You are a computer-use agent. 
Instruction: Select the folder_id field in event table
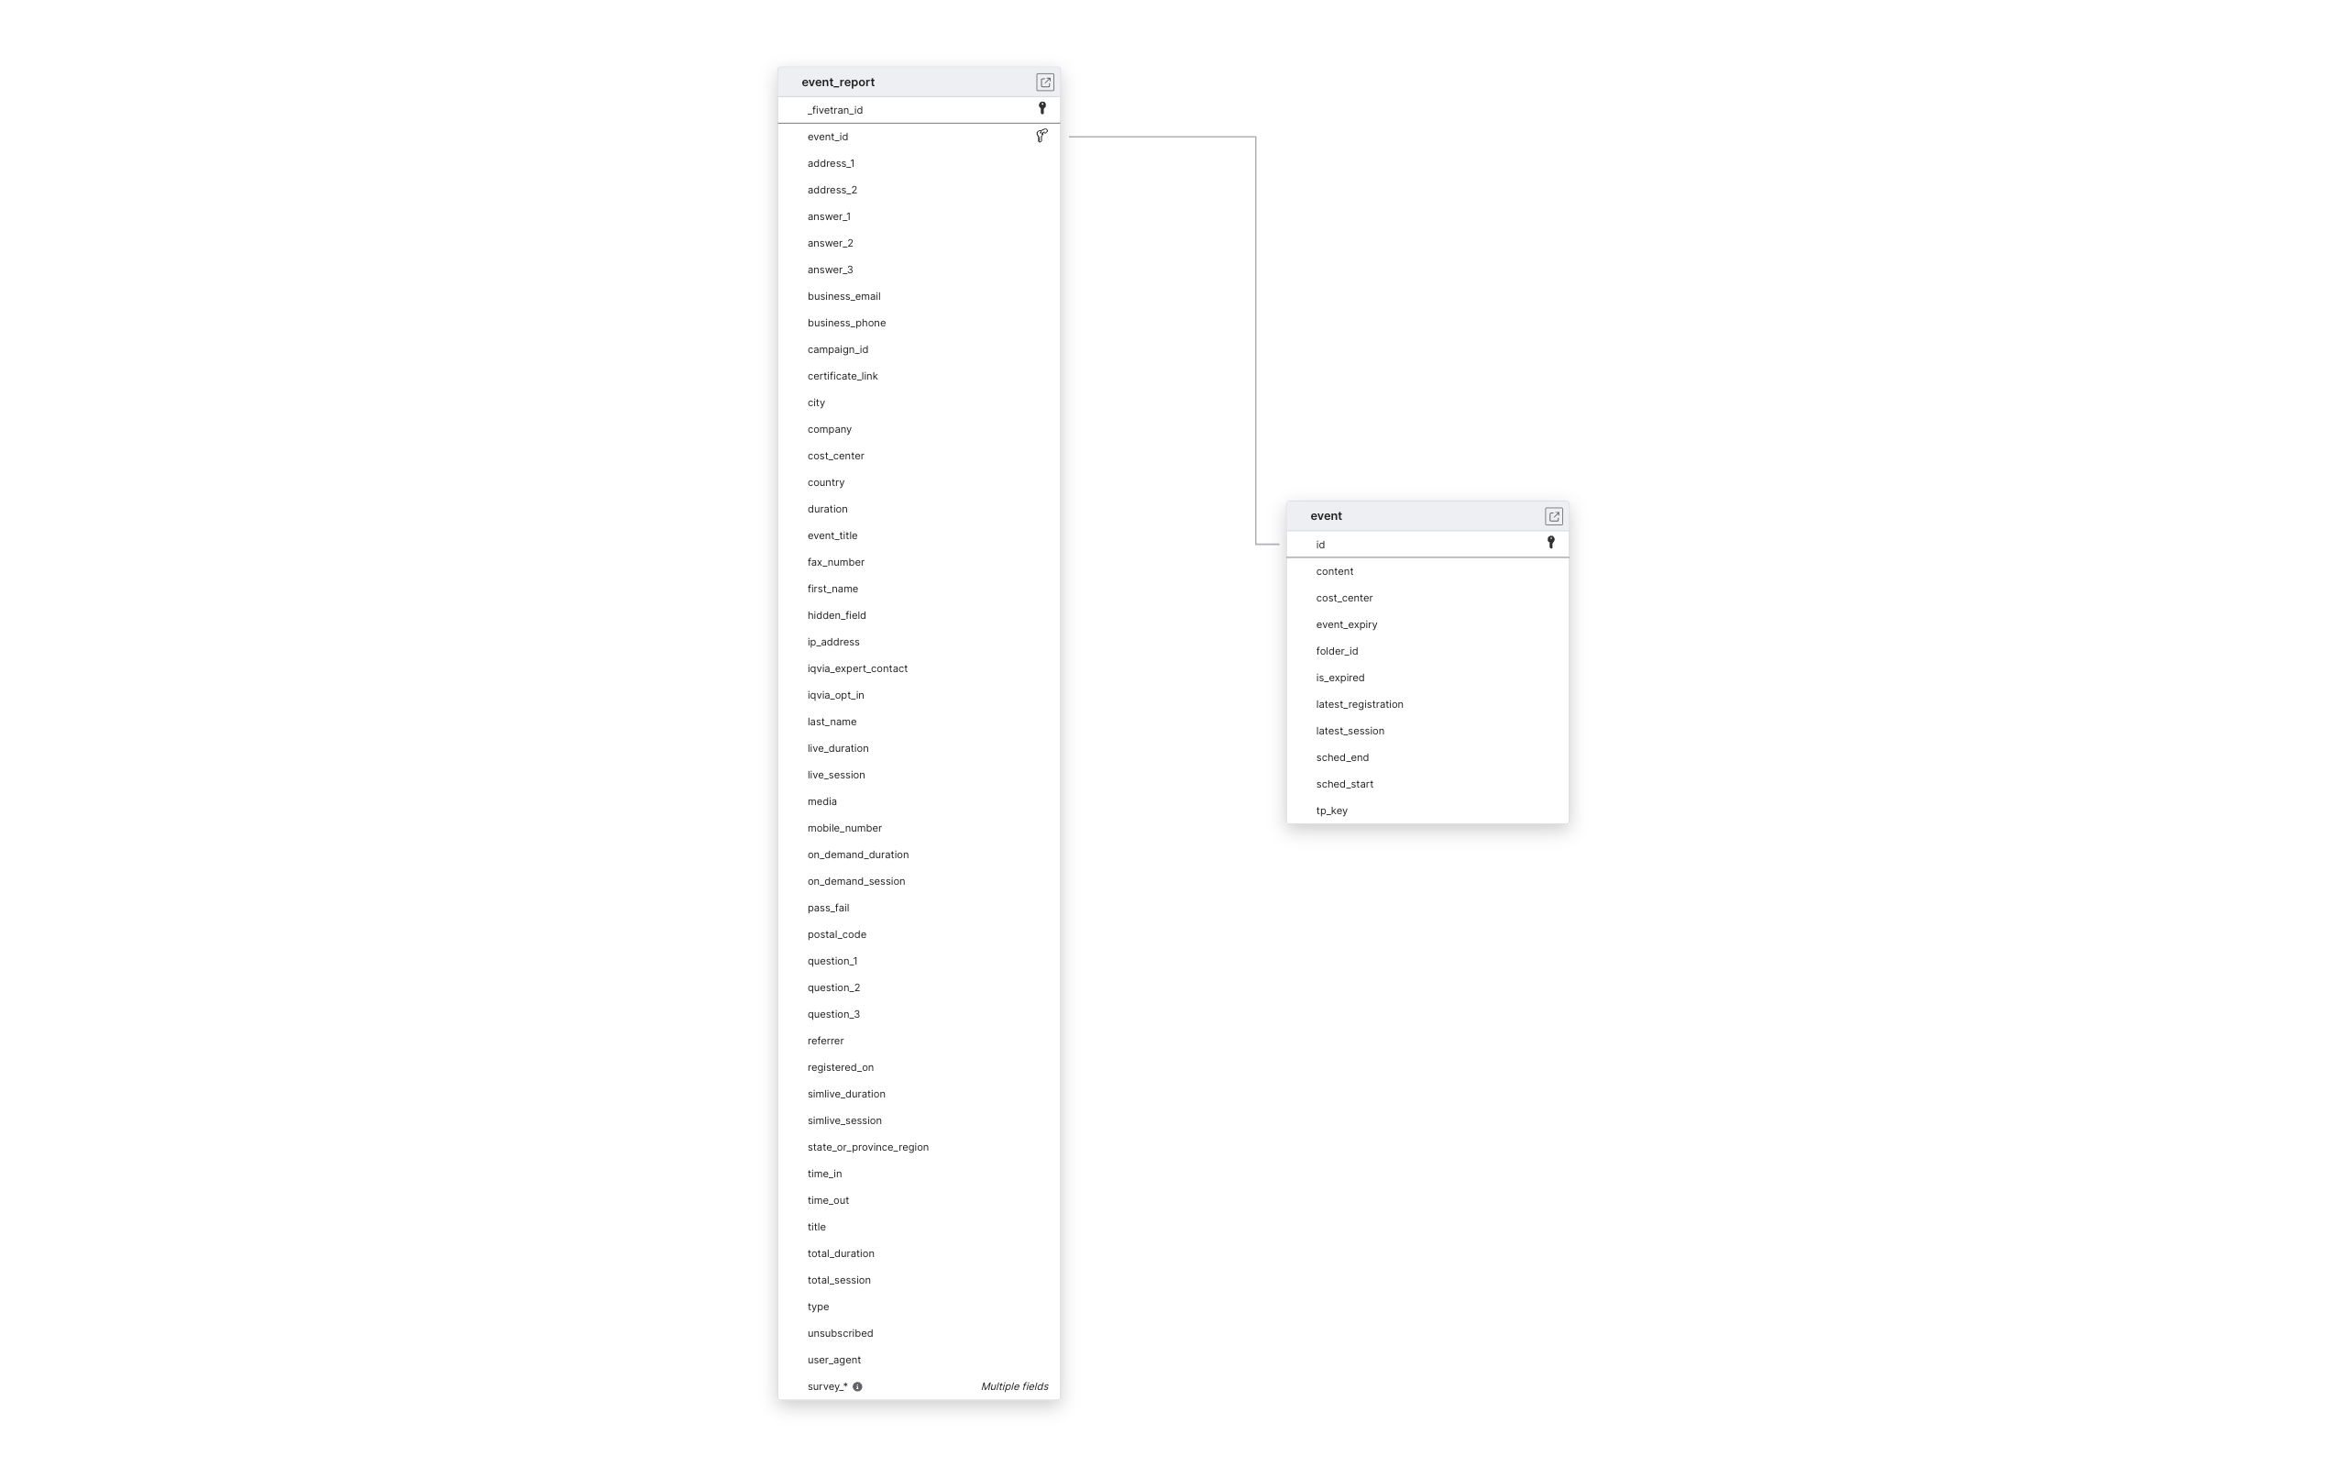tap(1337, 649)
